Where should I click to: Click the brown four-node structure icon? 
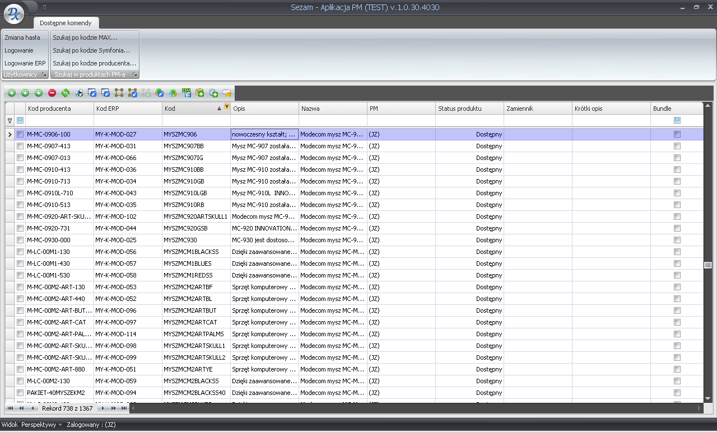[119, 93]
